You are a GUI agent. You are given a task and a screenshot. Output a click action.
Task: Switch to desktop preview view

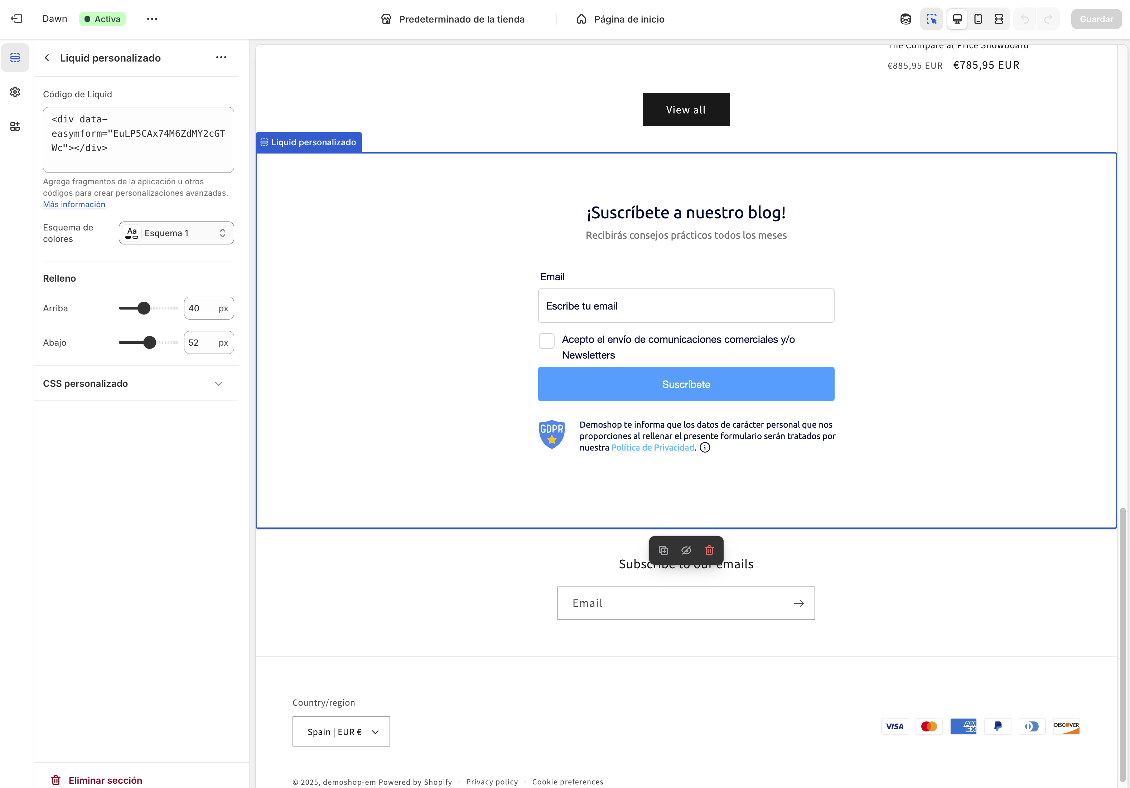(x=957, y=19)
